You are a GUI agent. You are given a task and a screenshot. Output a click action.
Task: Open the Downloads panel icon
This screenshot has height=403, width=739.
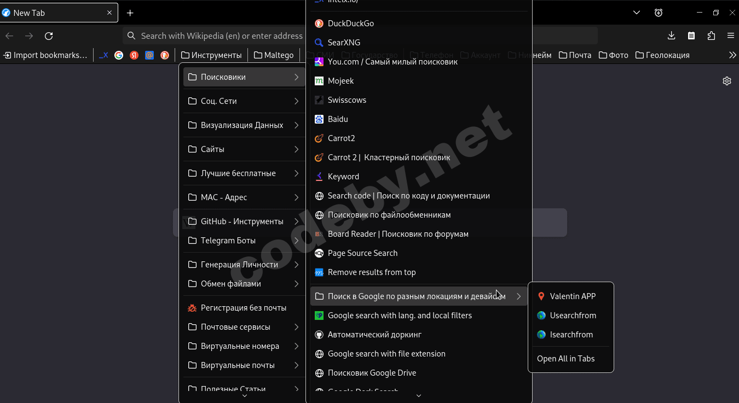click(x=672, y=36)
